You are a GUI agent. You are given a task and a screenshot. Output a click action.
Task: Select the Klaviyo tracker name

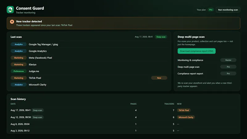click(33, 65)
